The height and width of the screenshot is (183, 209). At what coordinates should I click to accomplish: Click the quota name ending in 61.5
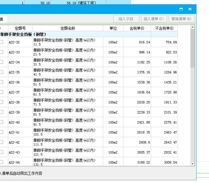pos(64,92)
